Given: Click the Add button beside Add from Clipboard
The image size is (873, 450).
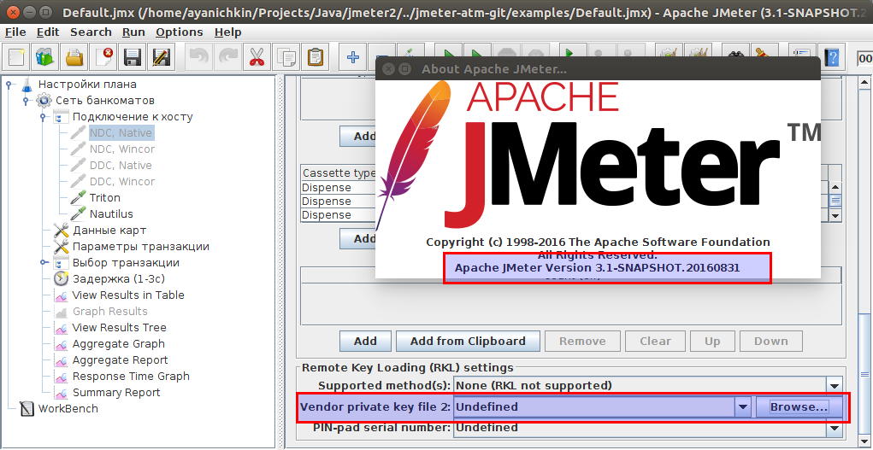Looking at the screenshot, I should click(x=365, y=342).
